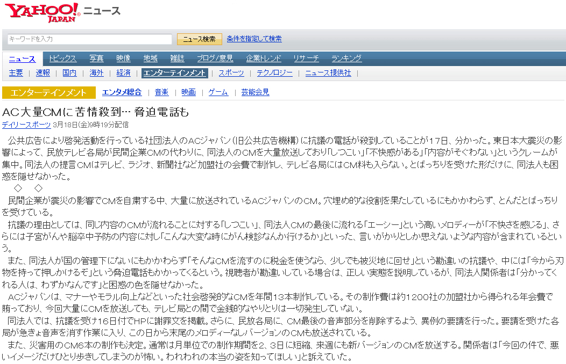Go to the ブログ/意見 tab
This screenshot has height=364, width=566.
coord(215,59)
